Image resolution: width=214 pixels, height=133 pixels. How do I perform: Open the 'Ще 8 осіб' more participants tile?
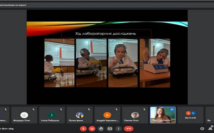(x=190, y=115)
